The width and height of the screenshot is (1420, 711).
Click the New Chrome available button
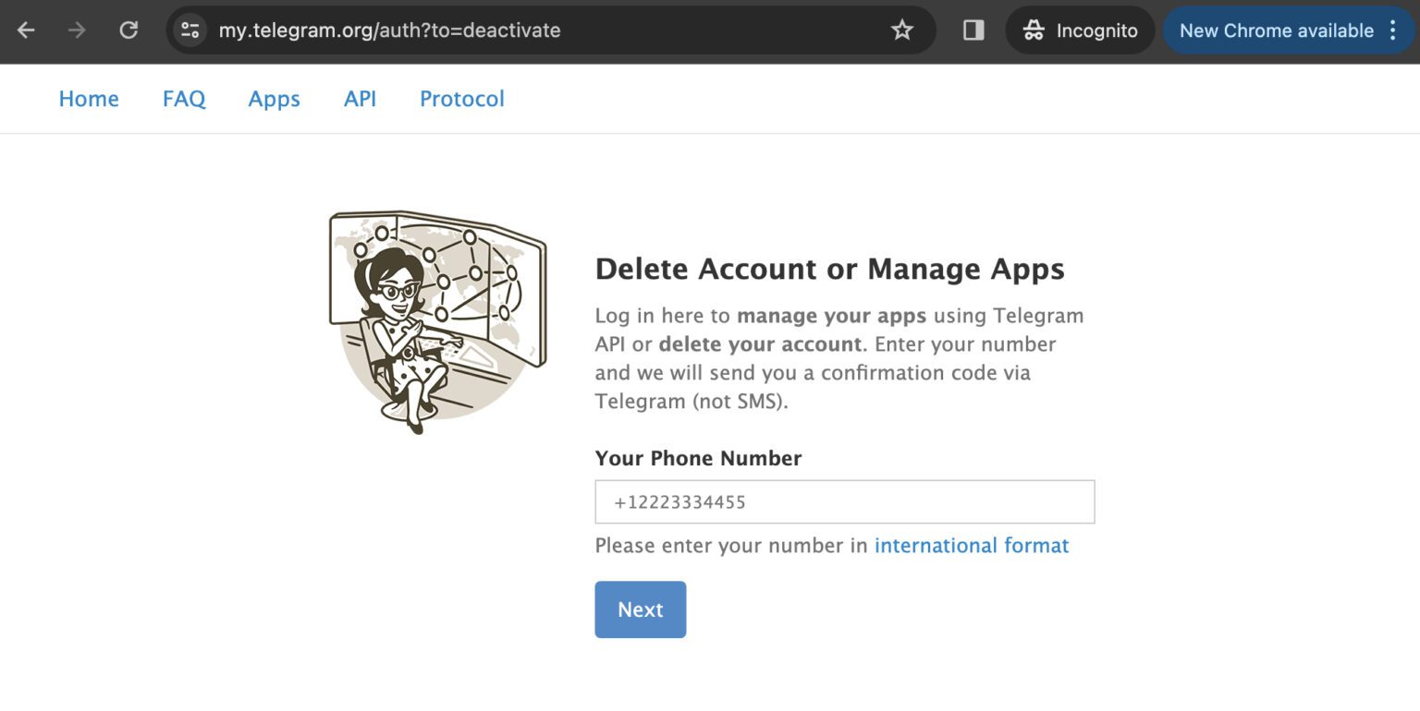(1276, 30)
